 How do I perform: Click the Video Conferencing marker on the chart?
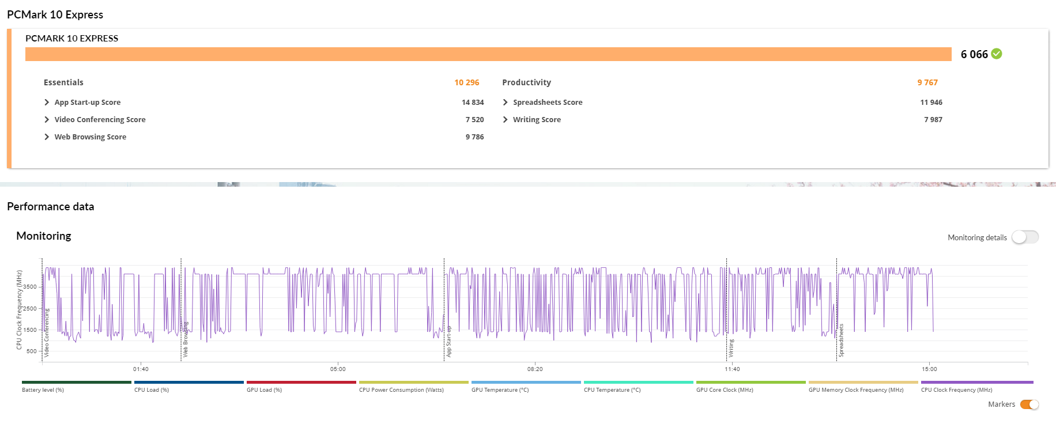point(47,333)
